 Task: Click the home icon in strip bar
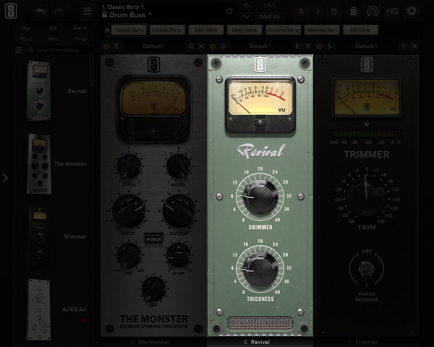coord(108,30)
